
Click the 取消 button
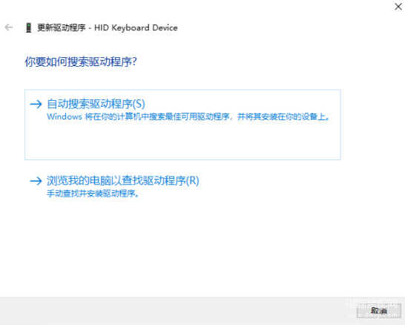[379, 311]
